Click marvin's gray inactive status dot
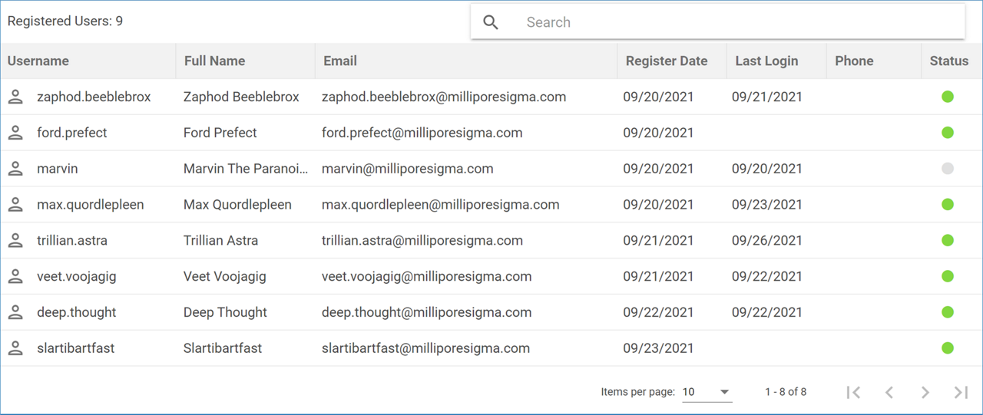 click(x=948, y=169)
